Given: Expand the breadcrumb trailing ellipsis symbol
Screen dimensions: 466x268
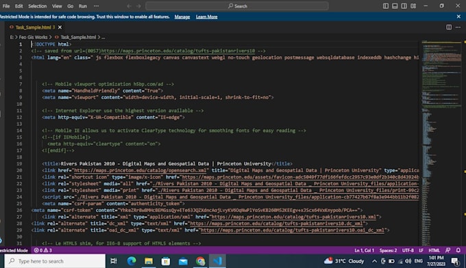Looking at the screenshot, I should click(103, 38).
